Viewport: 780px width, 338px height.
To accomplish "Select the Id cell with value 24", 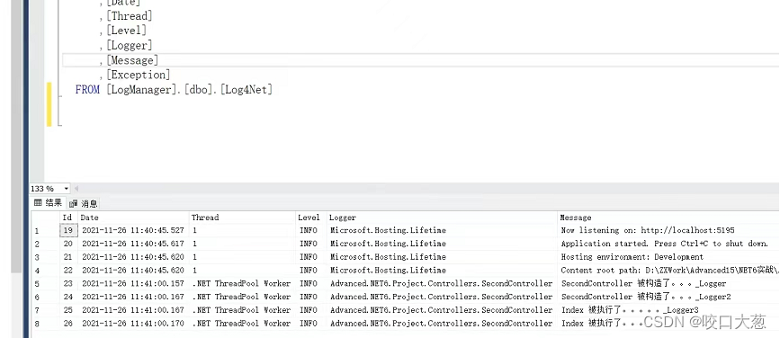I will pos(68,297).
